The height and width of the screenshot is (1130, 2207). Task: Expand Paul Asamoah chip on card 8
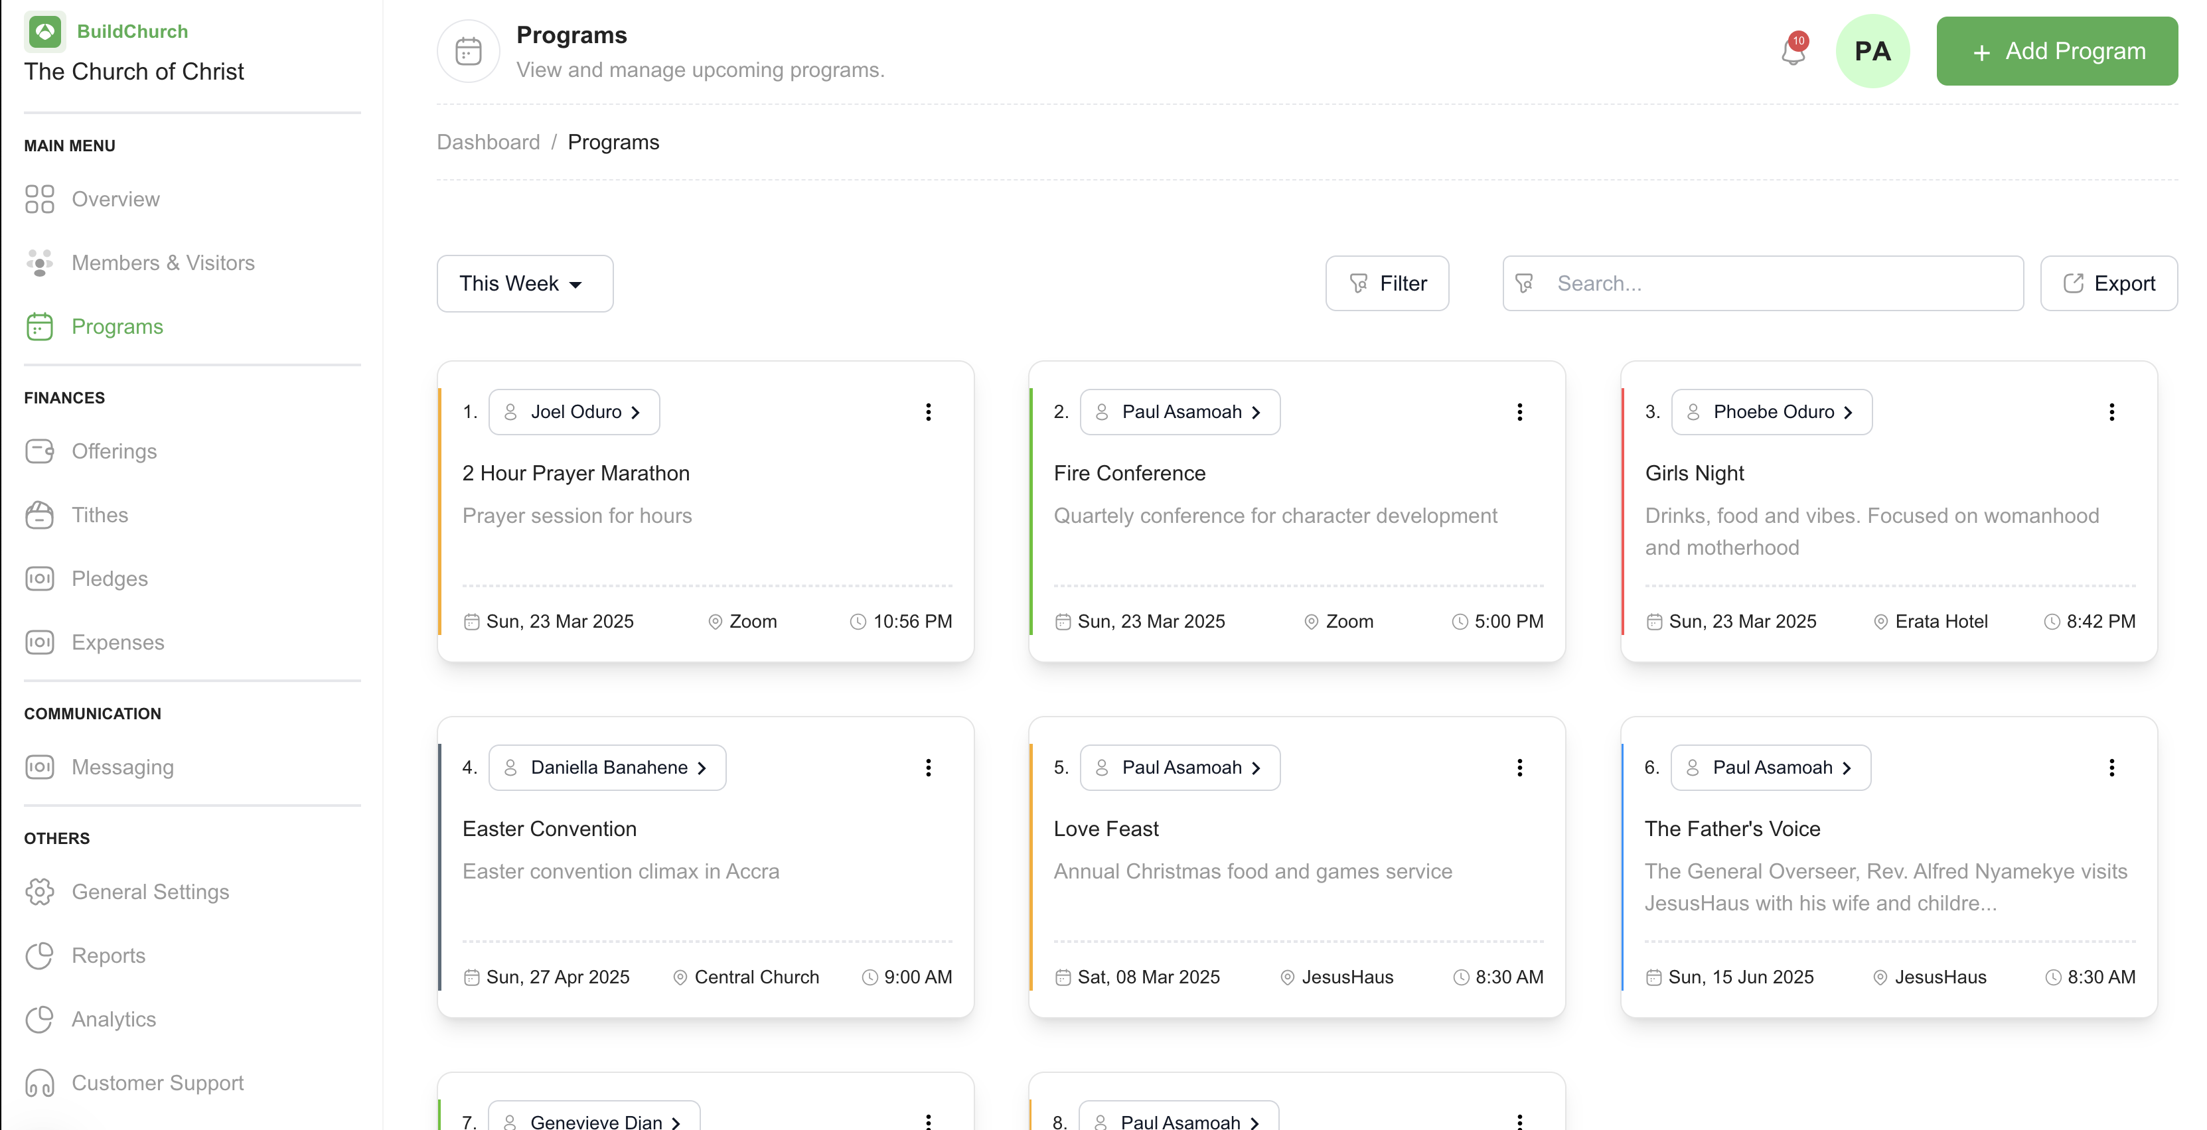1178,1116
